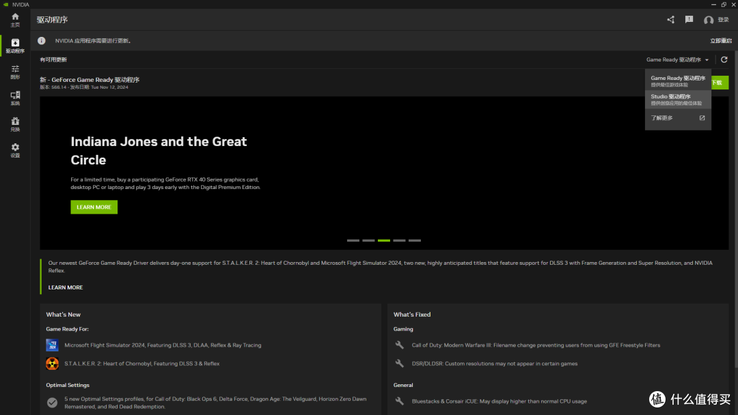Select the active third carousel indicator

(384, 240)
